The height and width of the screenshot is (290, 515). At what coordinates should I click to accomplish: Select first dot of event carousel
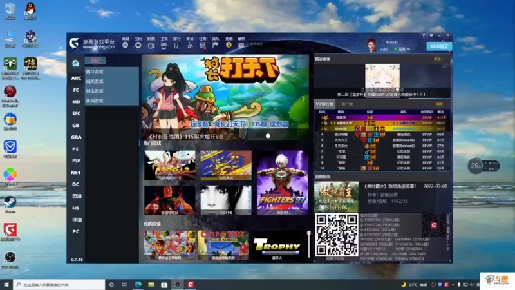click(x=362, y=90)
